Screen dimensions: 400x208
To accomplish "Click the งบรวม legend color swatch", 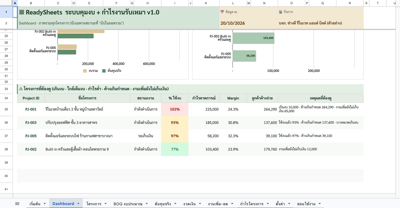I will point(85,71).
